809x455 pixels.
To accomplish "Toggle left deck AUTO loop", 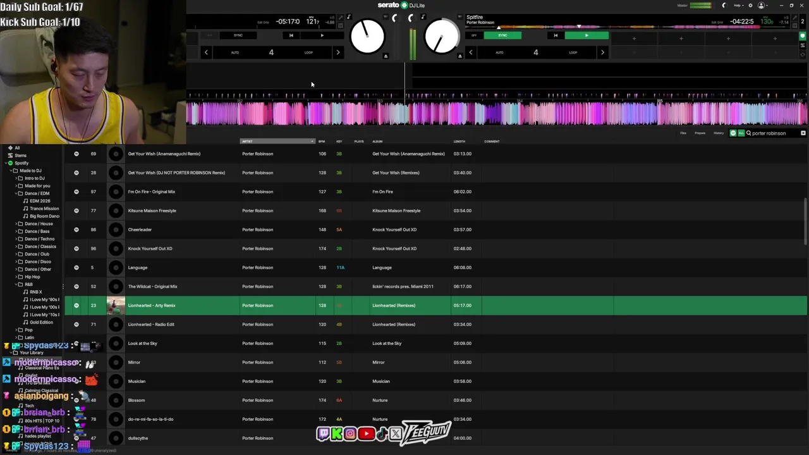I will tap(235, 52).
